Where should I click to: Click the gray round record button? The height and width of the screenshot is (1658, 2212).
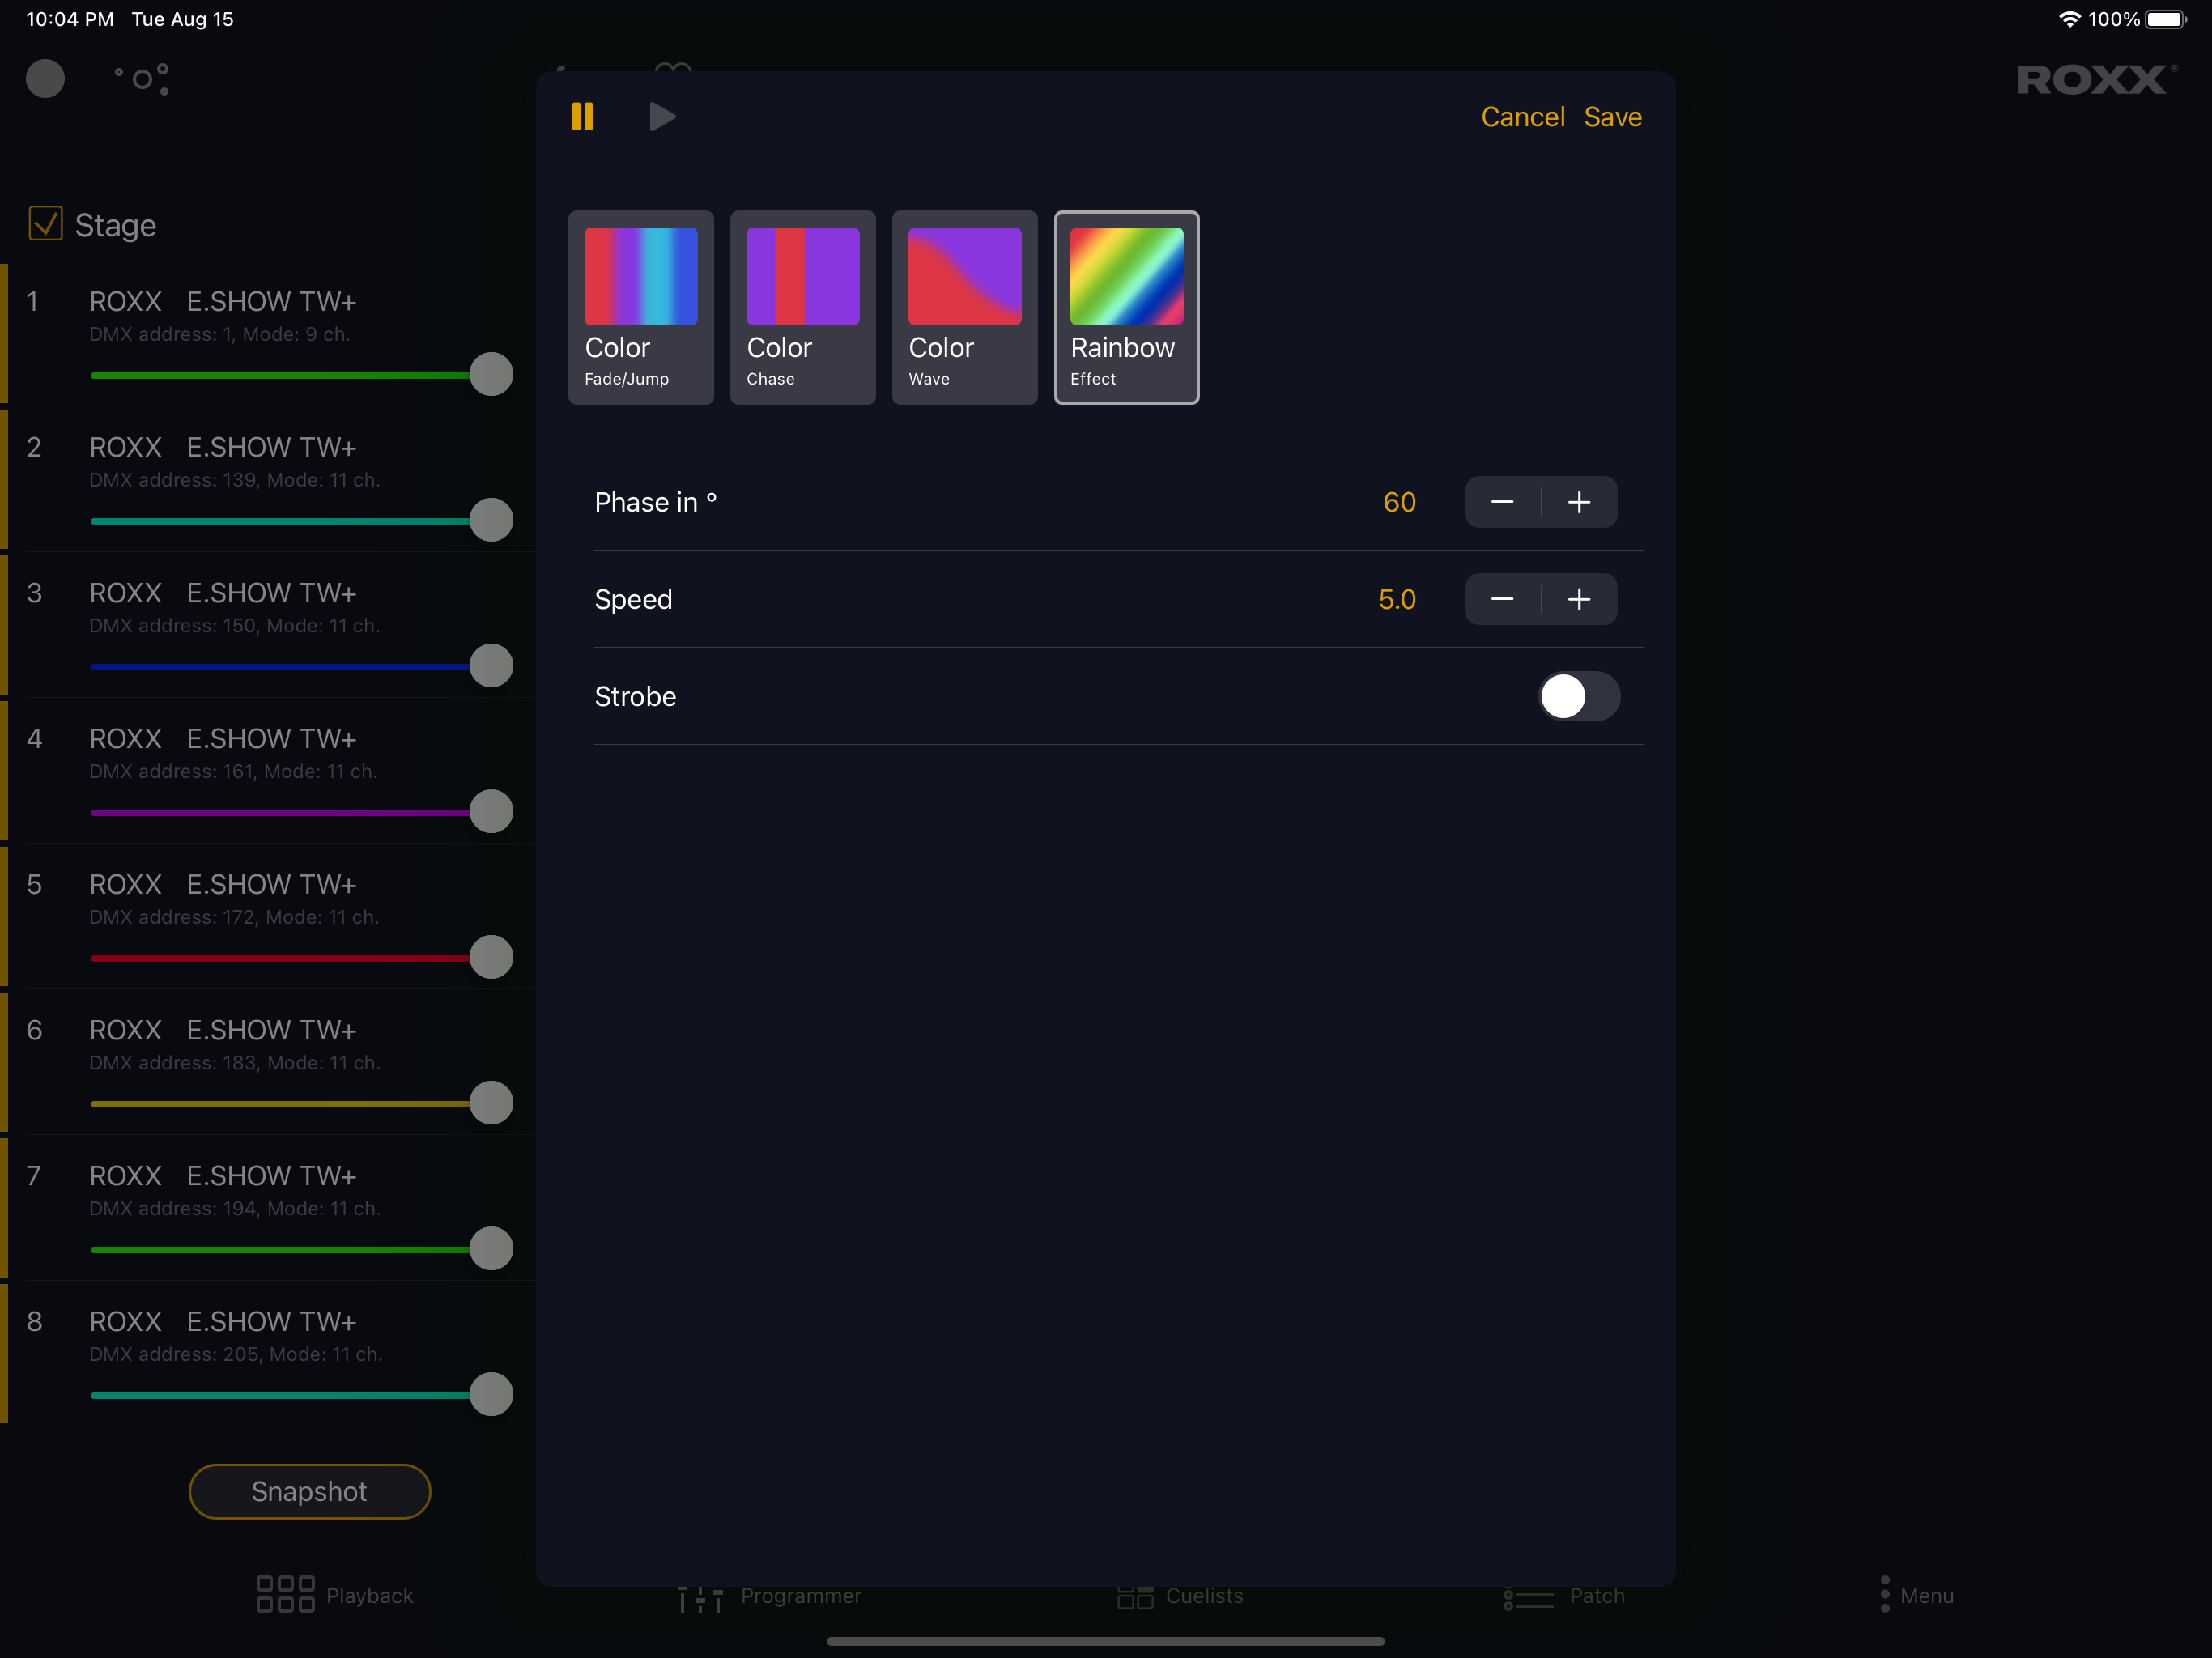(45, 79)
